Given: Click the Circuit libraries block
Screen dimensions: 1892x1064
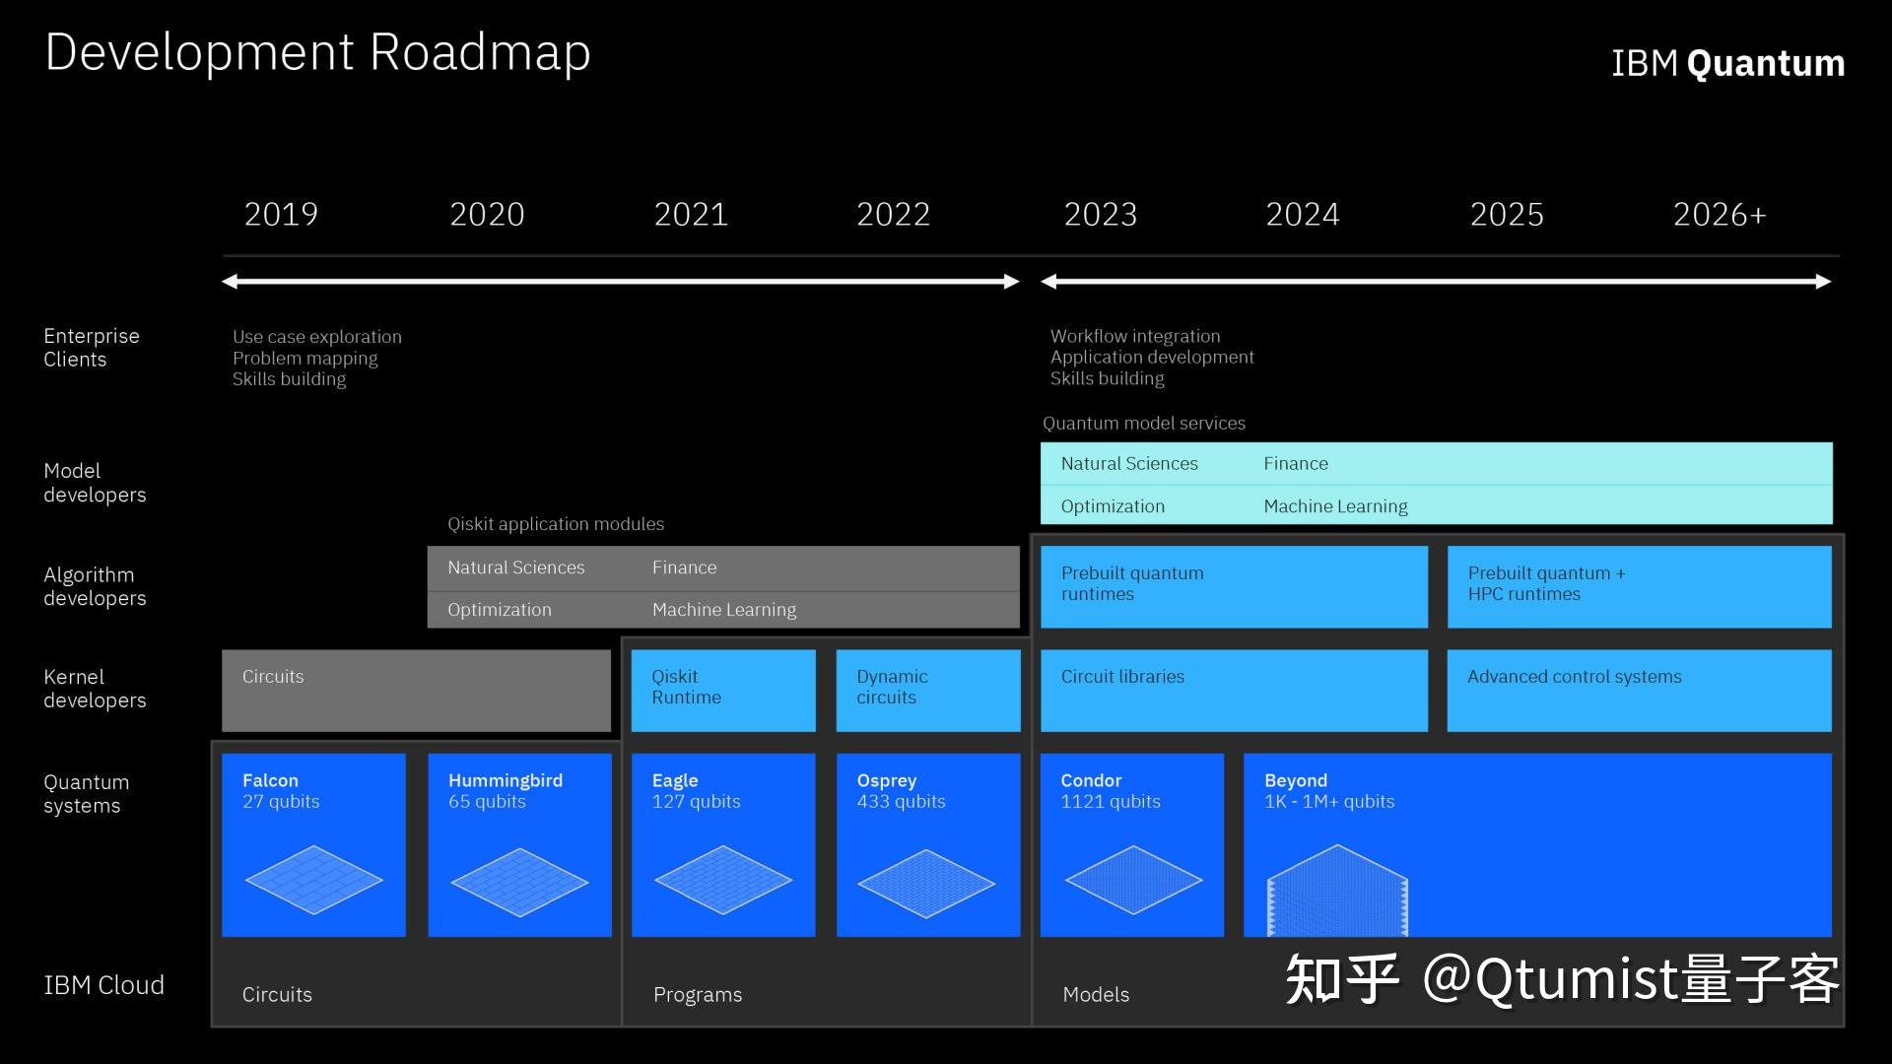Looking at the screenshot, I should pyautogui.click(x=1234, y=690).
